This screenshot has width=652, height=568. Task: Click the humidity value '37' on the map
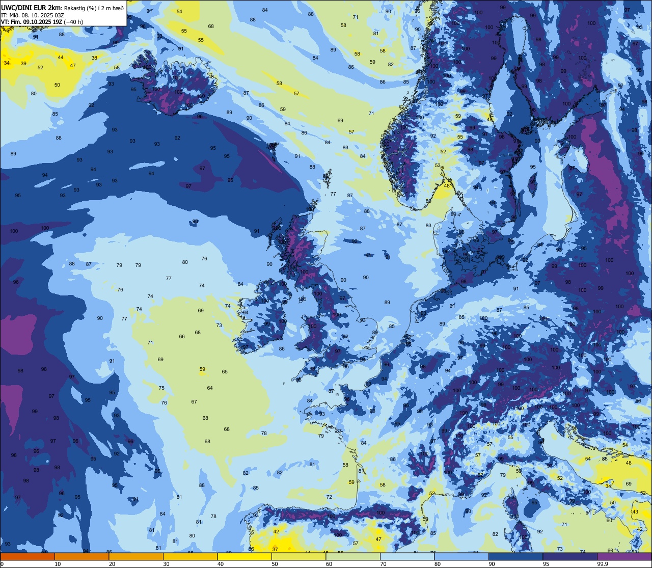tap(275, 549)
